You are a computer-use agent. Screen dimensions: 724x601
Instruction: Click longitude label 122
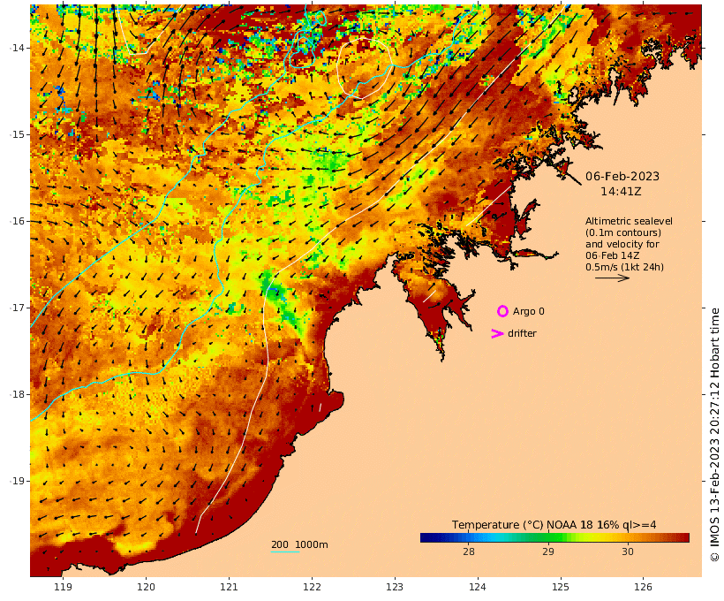[313, 587]
